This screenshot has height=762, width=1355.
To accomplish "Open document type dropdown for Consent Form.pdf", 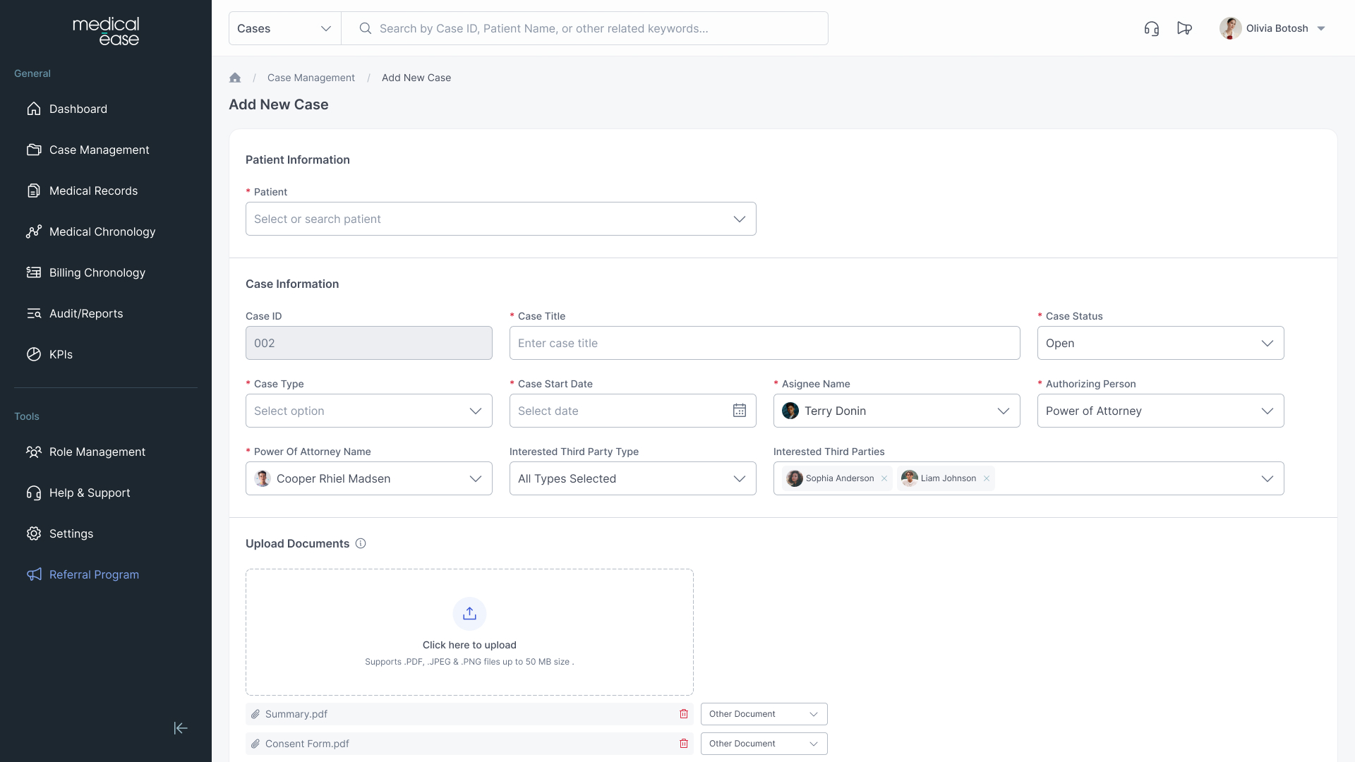I will tap(764, 744).
